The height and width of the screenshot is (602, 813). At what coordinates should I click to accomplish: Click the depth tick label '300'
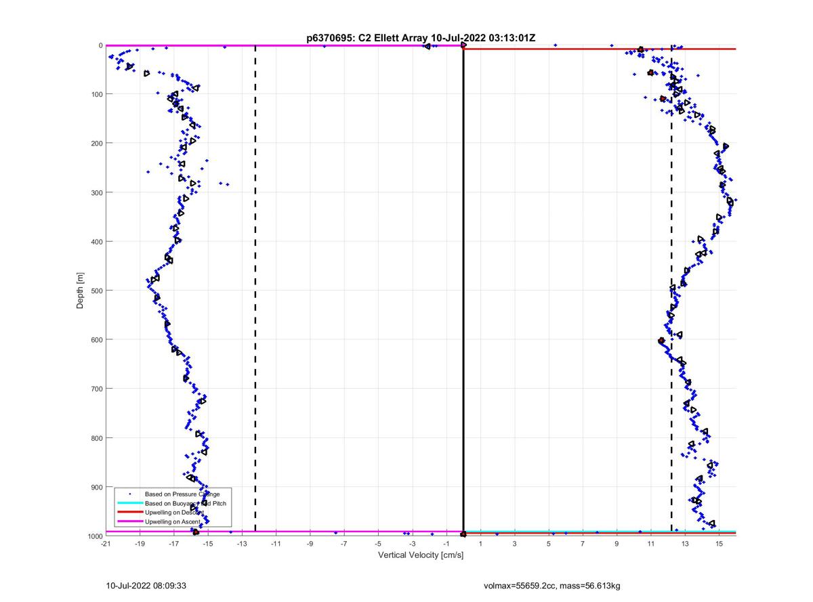coord(97,192)
